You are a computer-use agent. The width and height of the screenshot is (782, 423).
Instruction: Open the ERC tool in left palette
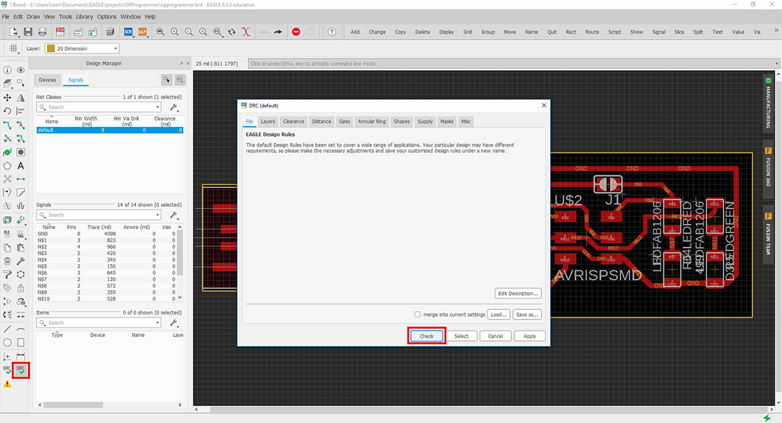7,370
